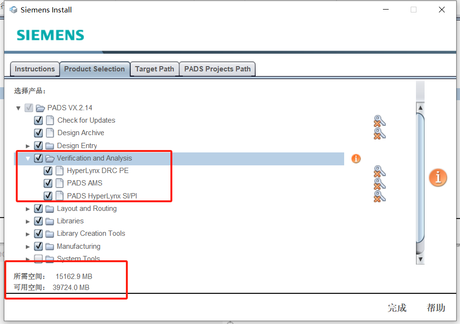Select the PADS AMS tree label
Screen dimensions: 460x324
pos(85,183)
